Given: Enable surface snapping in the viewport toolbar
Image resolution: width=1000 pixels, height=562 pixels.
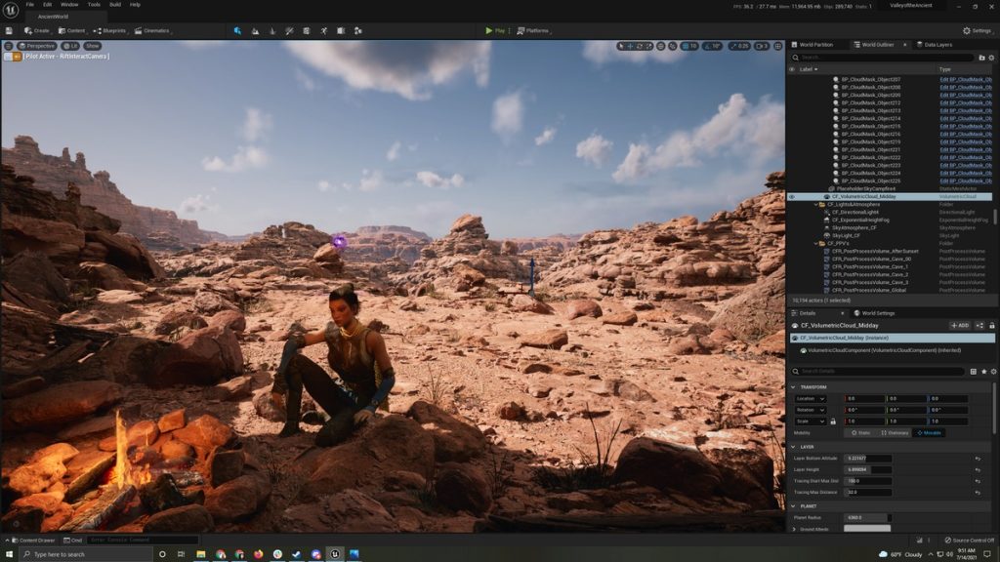Looking at the screenshot, I should (x=663, y=47).
